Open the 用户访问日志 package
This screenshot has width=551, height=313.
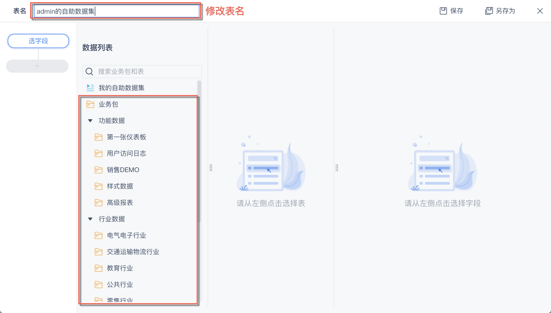(x=126, y=153)
